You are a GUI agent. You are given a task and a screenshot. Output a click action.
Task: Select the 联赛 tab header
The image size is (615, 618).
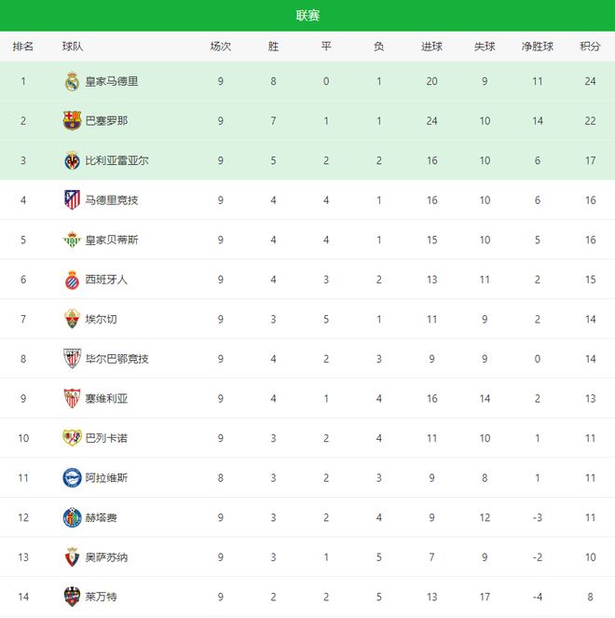click(307, 16)
